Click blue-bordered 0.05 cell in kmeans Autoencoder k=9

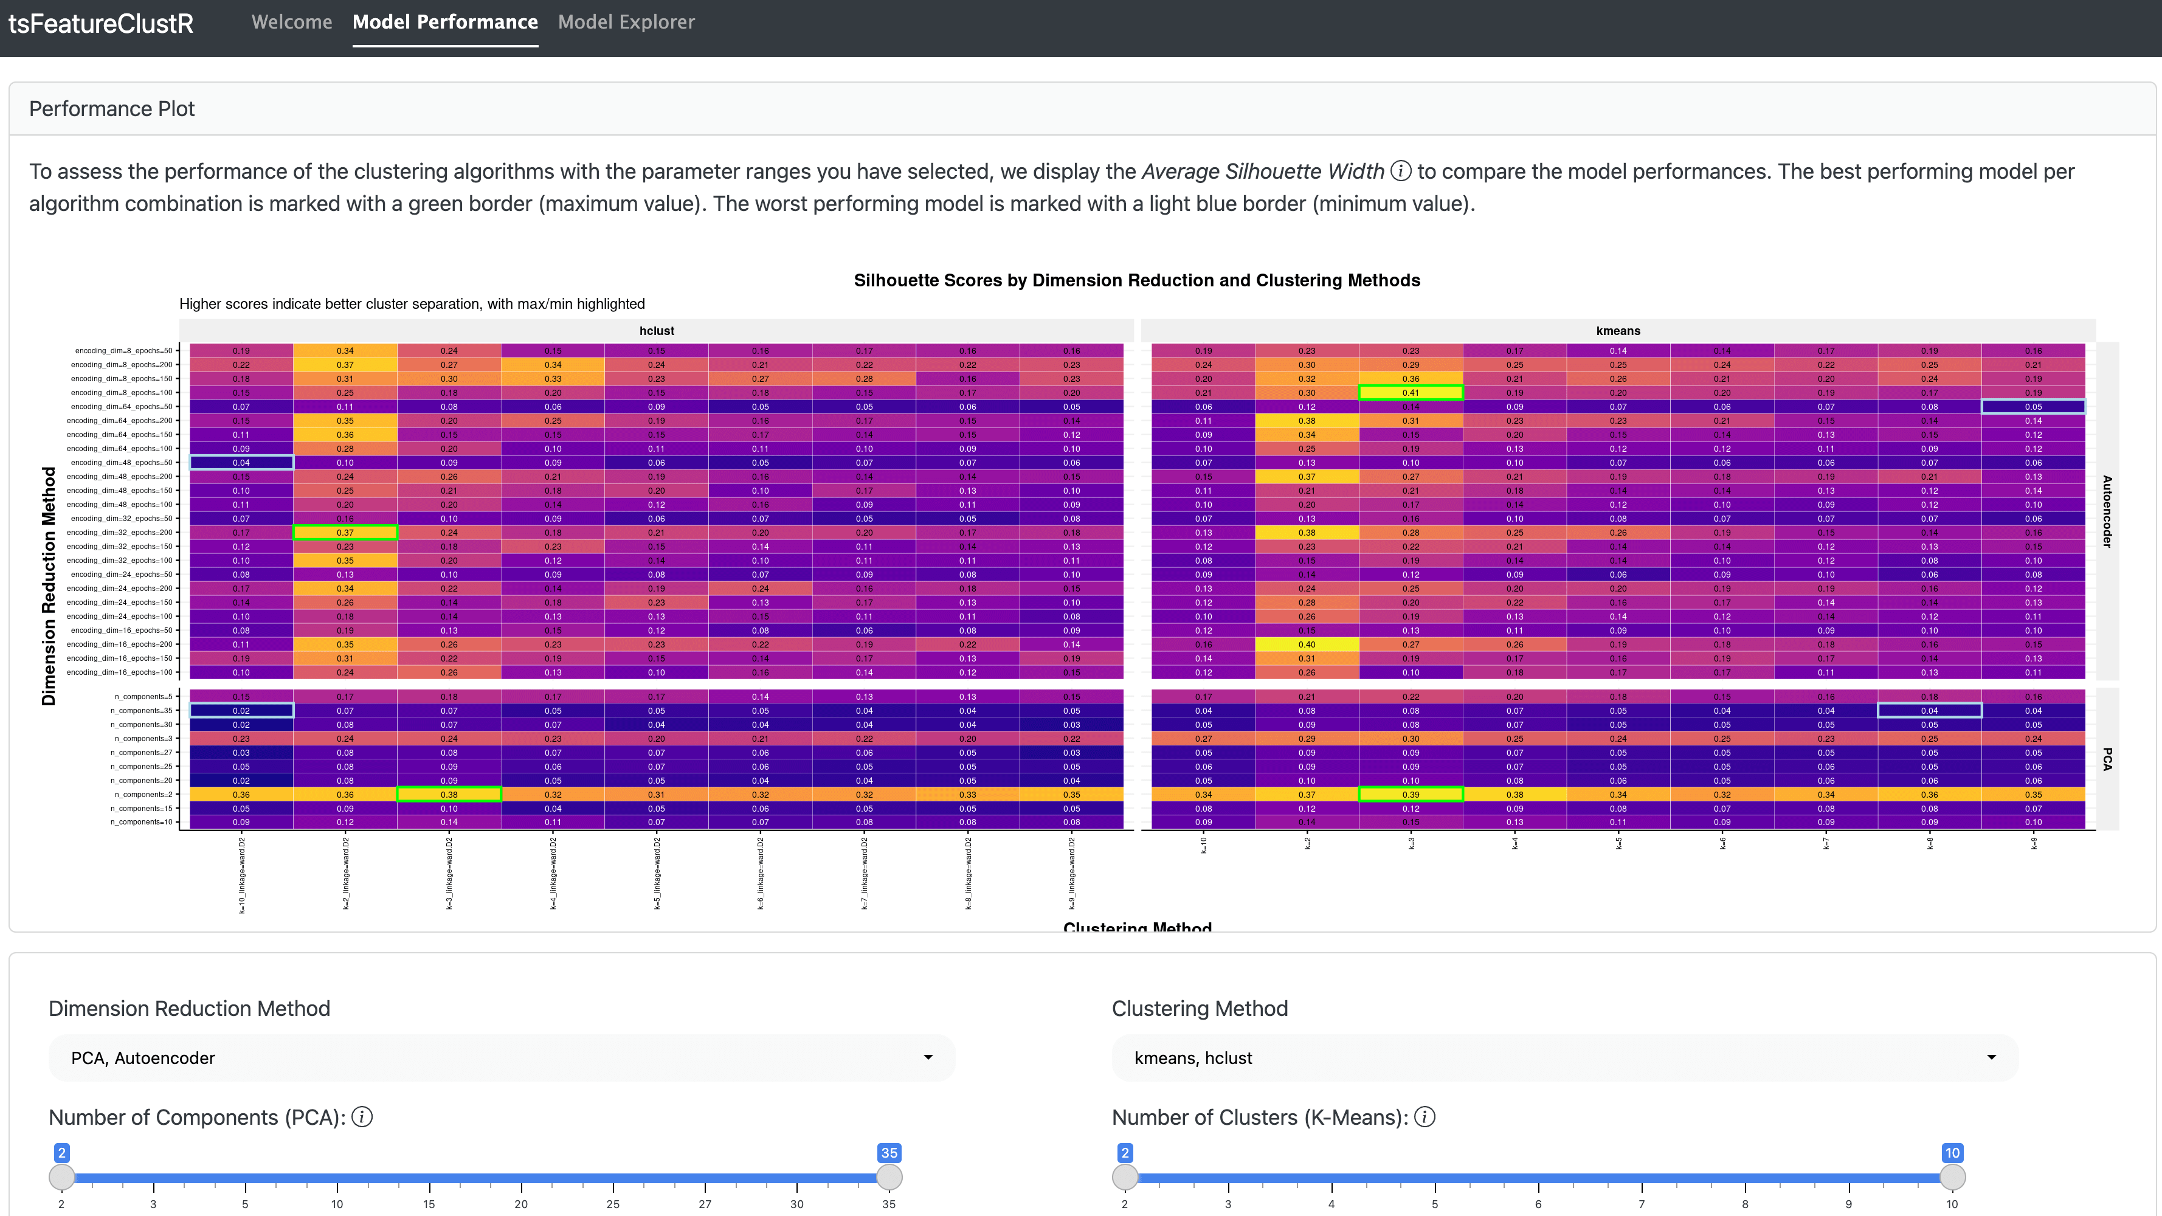coord(2034,406)
